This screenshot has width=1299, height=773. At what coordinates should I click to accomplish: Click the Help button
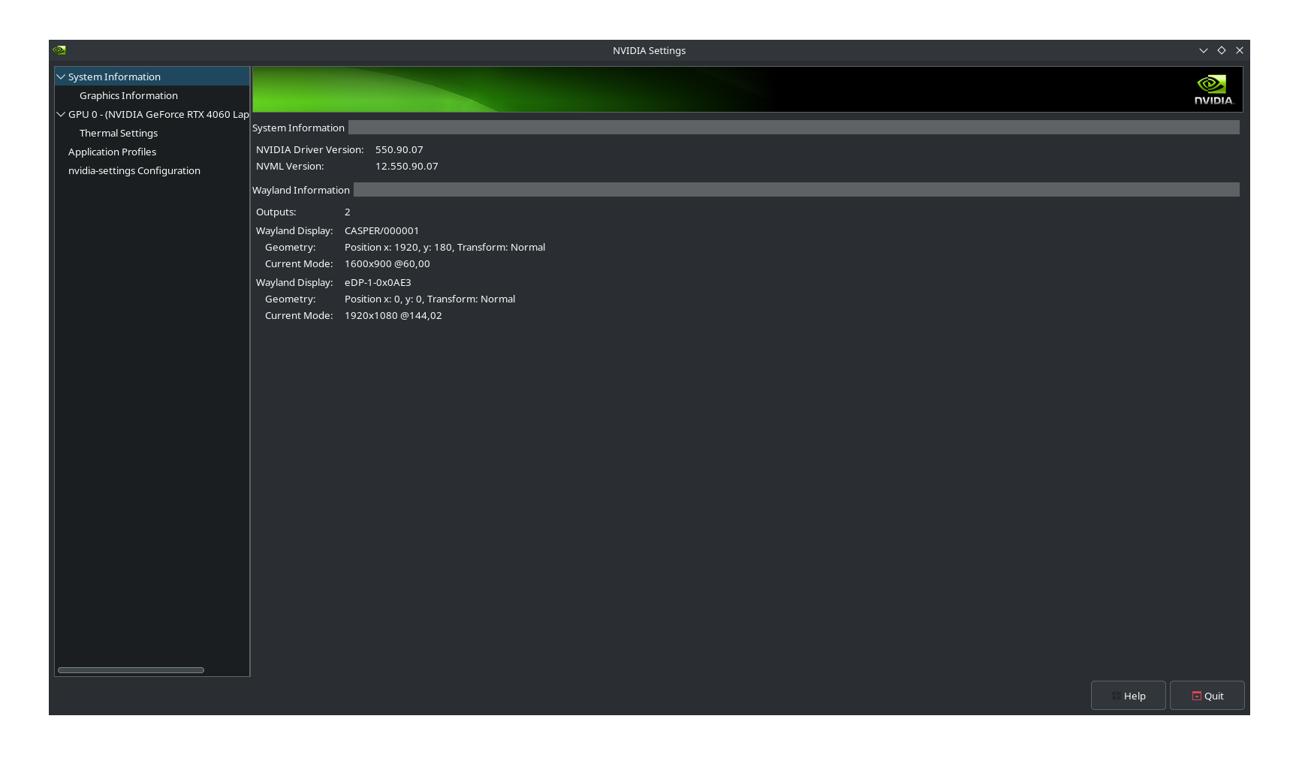point(1129,696)
